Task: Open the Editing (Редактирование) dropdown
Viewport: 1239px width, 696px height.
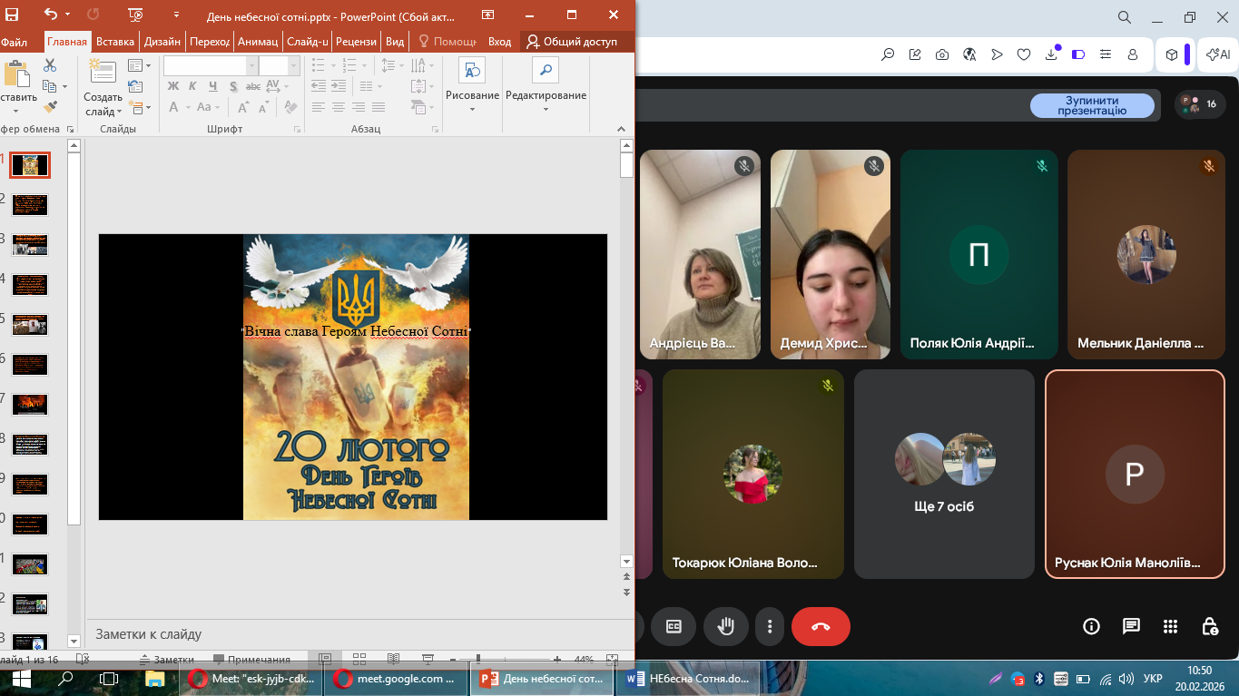Action: pyautogui.click(x=546, y=109)
